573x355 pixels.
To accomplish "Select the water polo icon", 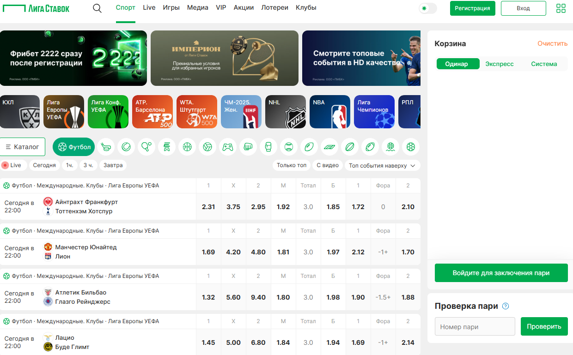I will pos(390,147).
